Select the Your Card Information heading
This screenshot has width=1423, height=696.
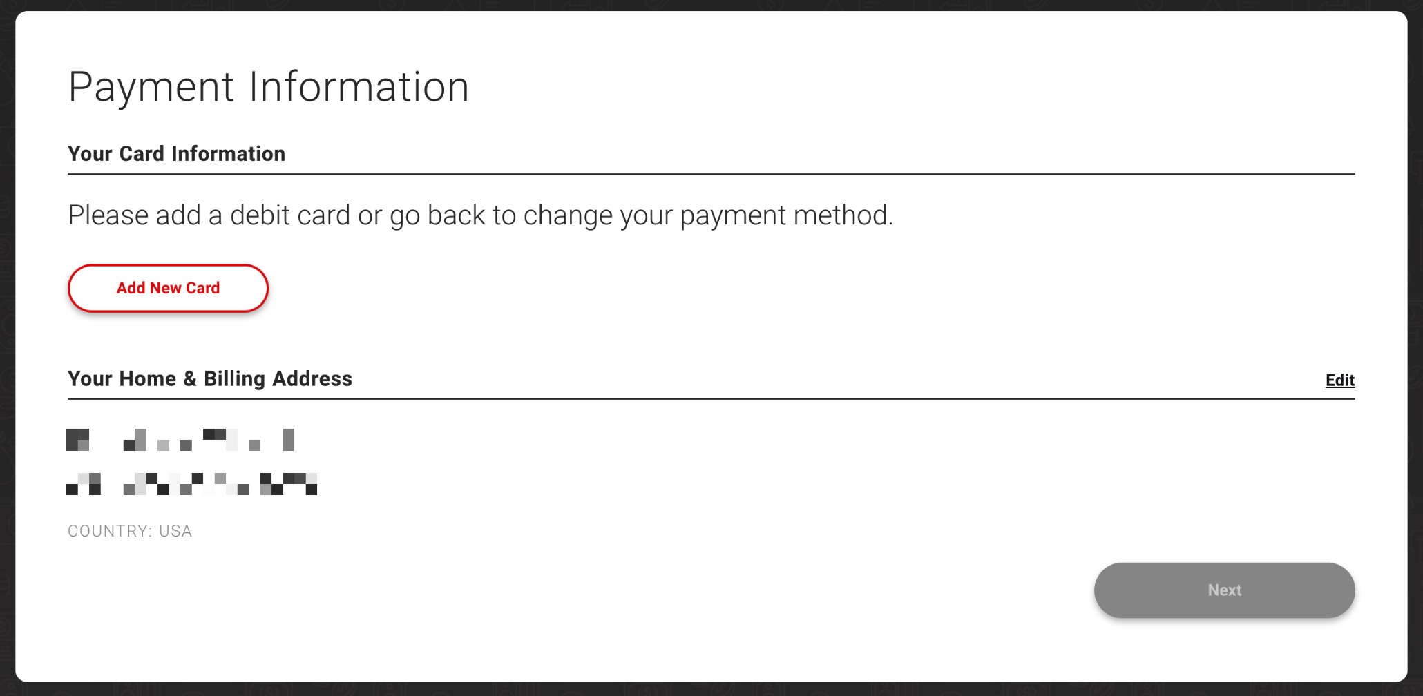click(176, 153)
